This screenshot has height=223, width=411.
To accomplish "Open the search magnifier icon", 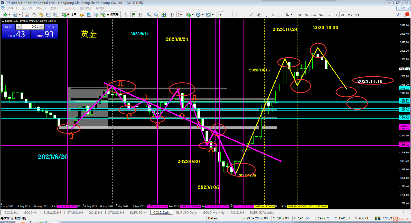I will [399, 15].
